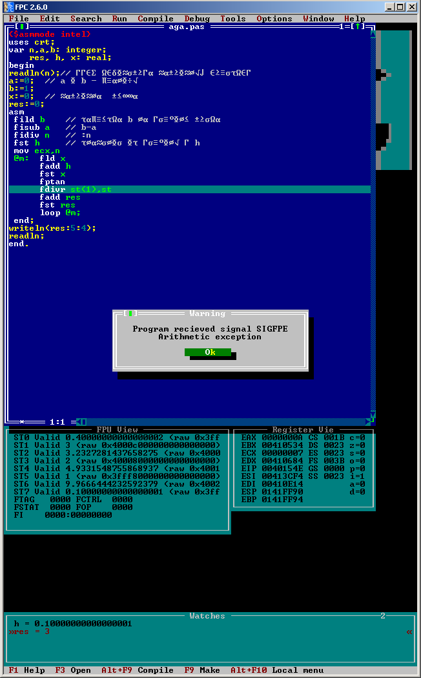Screen dimensions: 421x678
Task: Click Alt+F9 Compile in the status bar
Action: 137,670
